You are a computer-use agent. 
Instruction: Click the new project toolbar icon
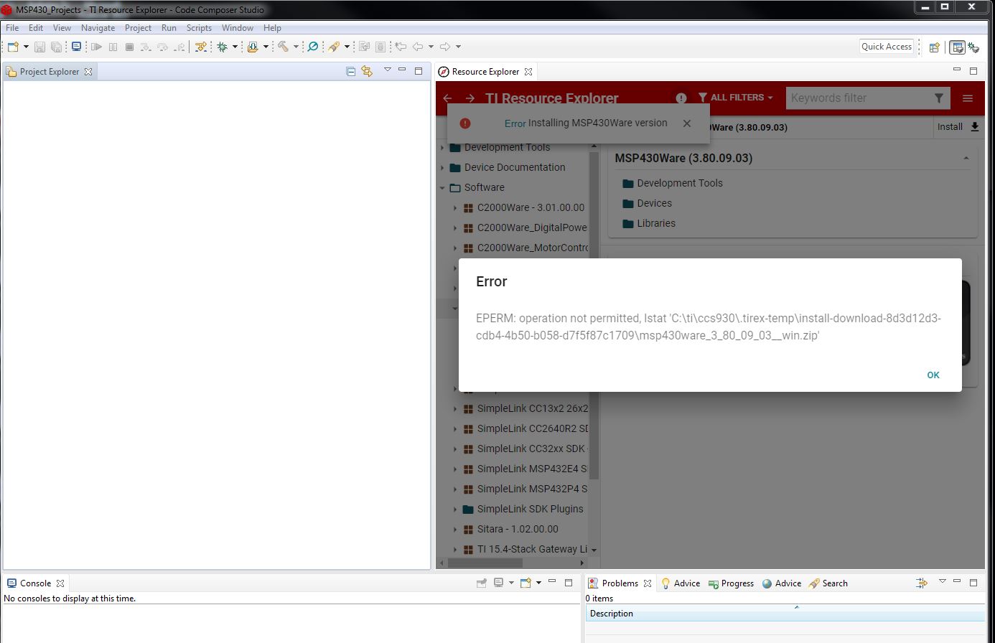point(13,47)
